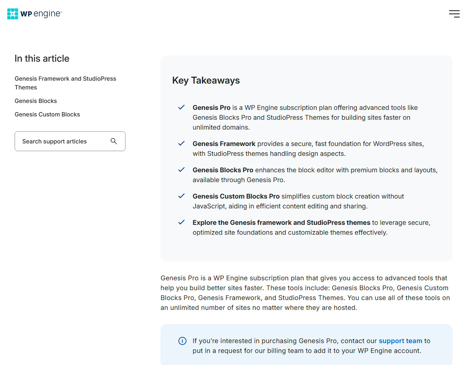Click the paragraph starting Genesis Pro is a WP Engine subscription plan that
467x365 pixels.
pyautogui.click(x=305, y=293)
